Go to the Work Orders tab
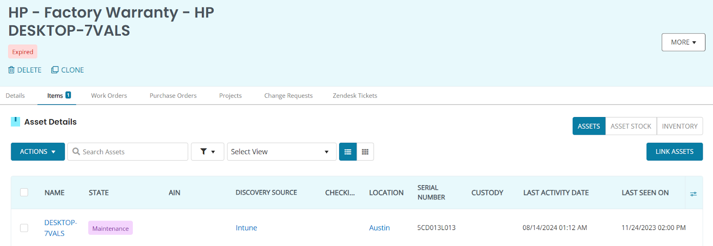 pos(109,96)
